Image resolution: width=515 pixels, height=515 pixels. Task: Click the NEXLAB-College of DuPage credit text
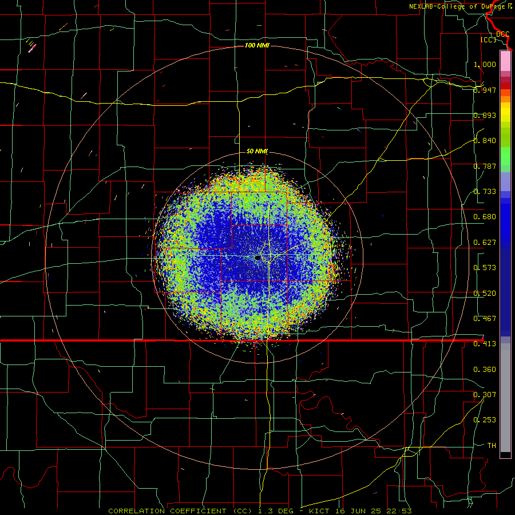(460, 6)
